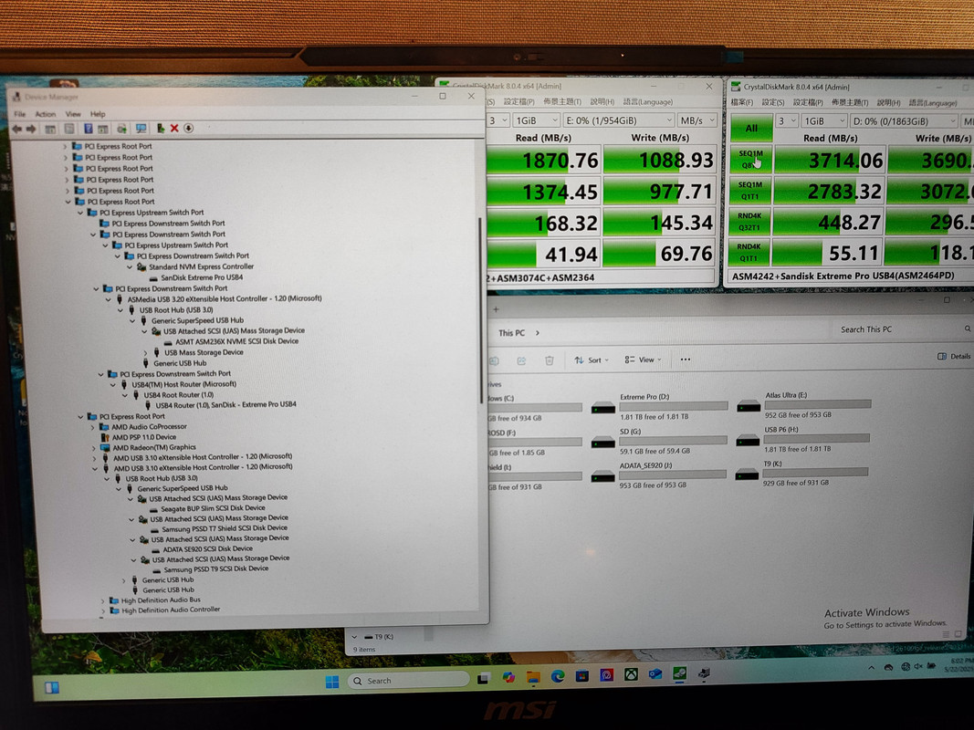
Task: Open Windows Start menu on taskbar
Action: [x=332, y=682]
